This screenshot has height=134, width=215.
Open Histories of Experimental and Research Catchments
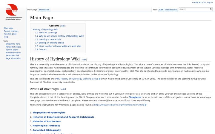click(x=63, y=117)
